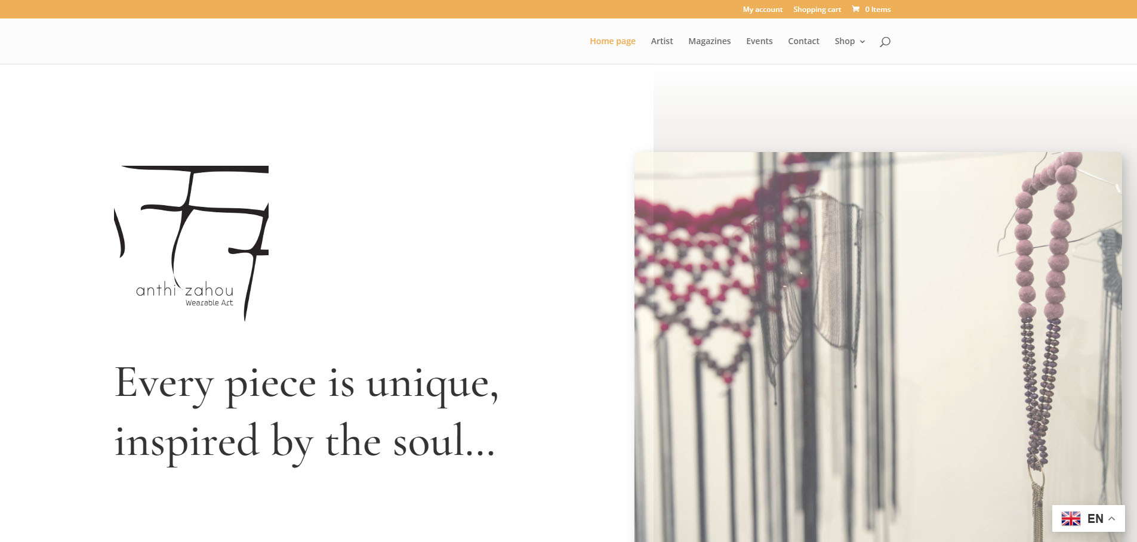This screenshot has height=542, width=1137.
Task: Click the Wearable Art tagline in logo
Action: coord(209,303)
